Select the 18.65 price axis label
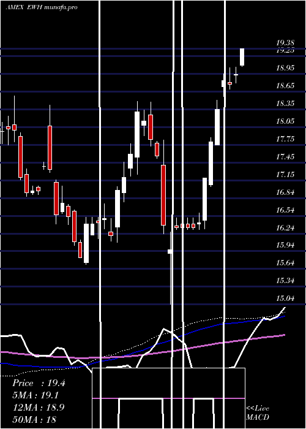 click(x=285, y=86)
